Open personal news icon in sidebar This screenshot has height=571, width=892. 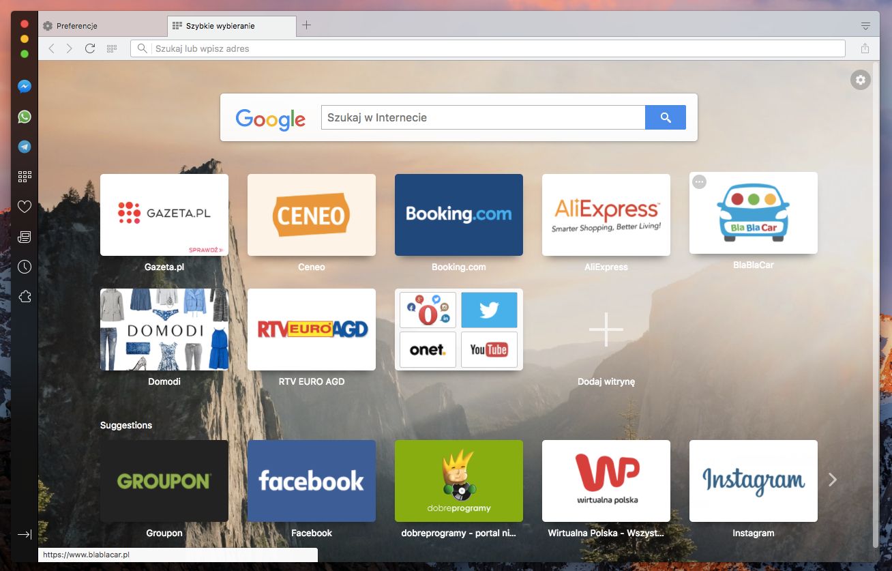pos(25,237)
